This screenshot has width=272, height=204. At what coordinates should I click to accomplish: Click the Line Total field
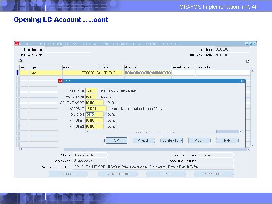pyautogui.click(x=232, y=49)
